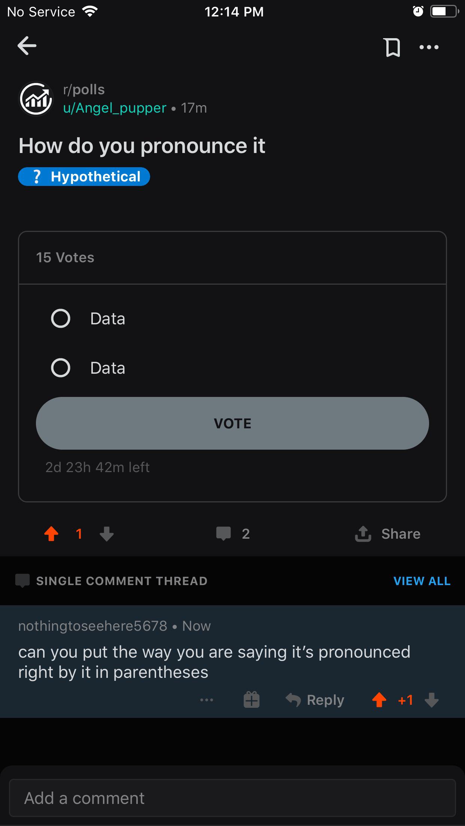The height and width of the screenshot is (826, 465).
Task: Tap VIEW ALL comments link
Action: (422, 581)
